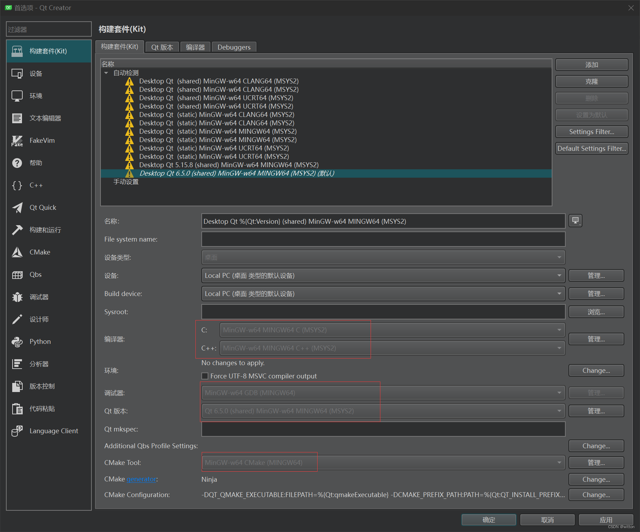Open the 设计师 designer pencil icon
This screenshot has height=532, width=640.
(17, 319)
